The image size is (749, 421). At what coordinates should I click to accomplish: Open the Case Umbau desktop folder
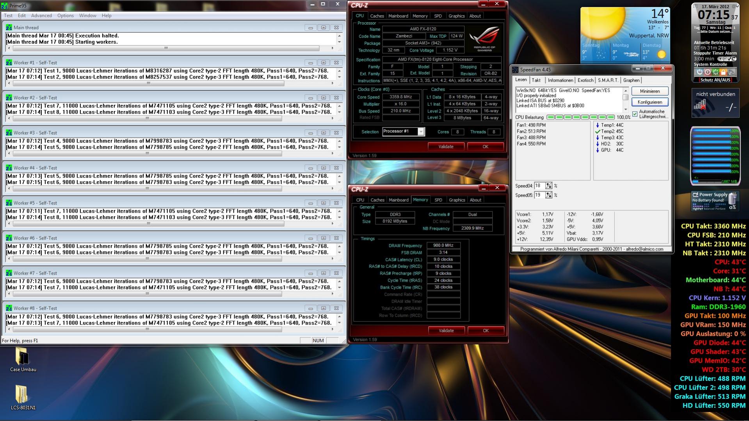[23, 359]
